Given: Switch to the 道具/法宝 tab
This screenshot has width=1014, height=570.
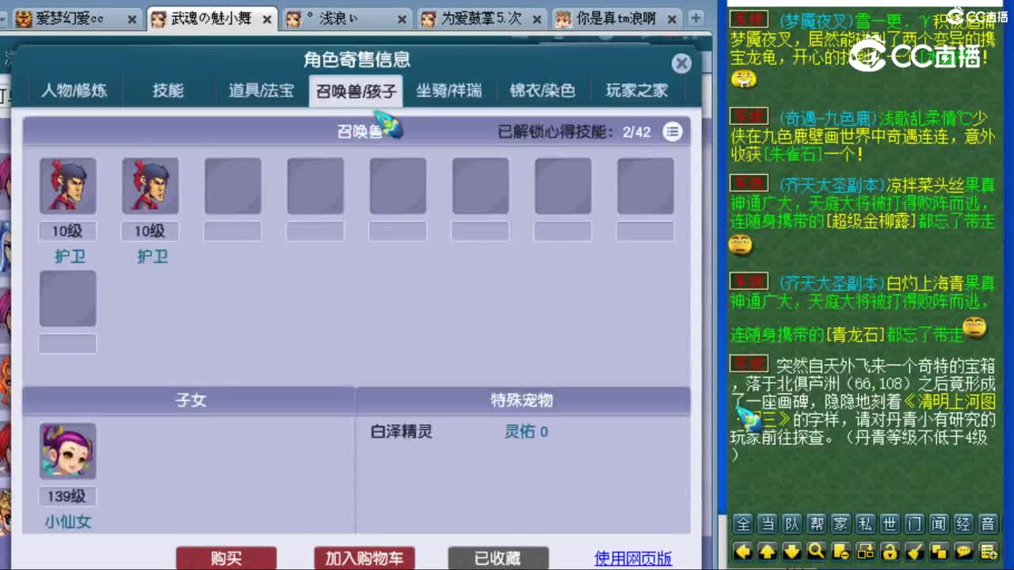Looking at the screenshot, I should (x=261, y=91).
